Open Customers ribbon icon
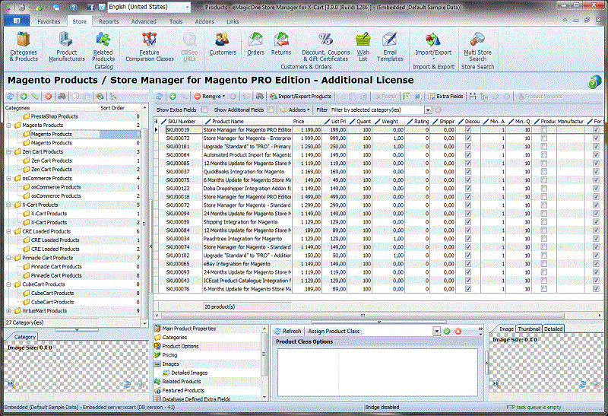This screenshot has height=416, width=608. point(223,44)
